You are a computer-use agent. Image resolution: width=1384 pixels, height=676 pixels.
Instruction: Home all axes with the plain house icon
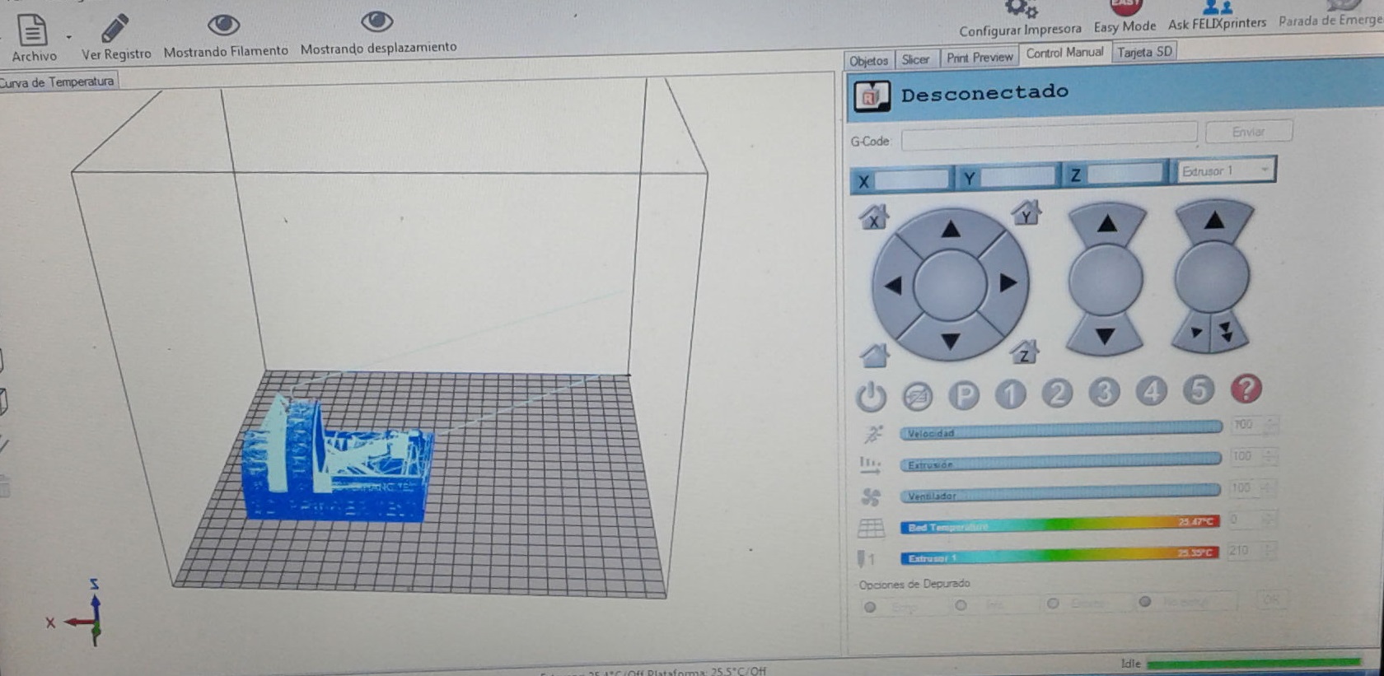coord(874,355)
